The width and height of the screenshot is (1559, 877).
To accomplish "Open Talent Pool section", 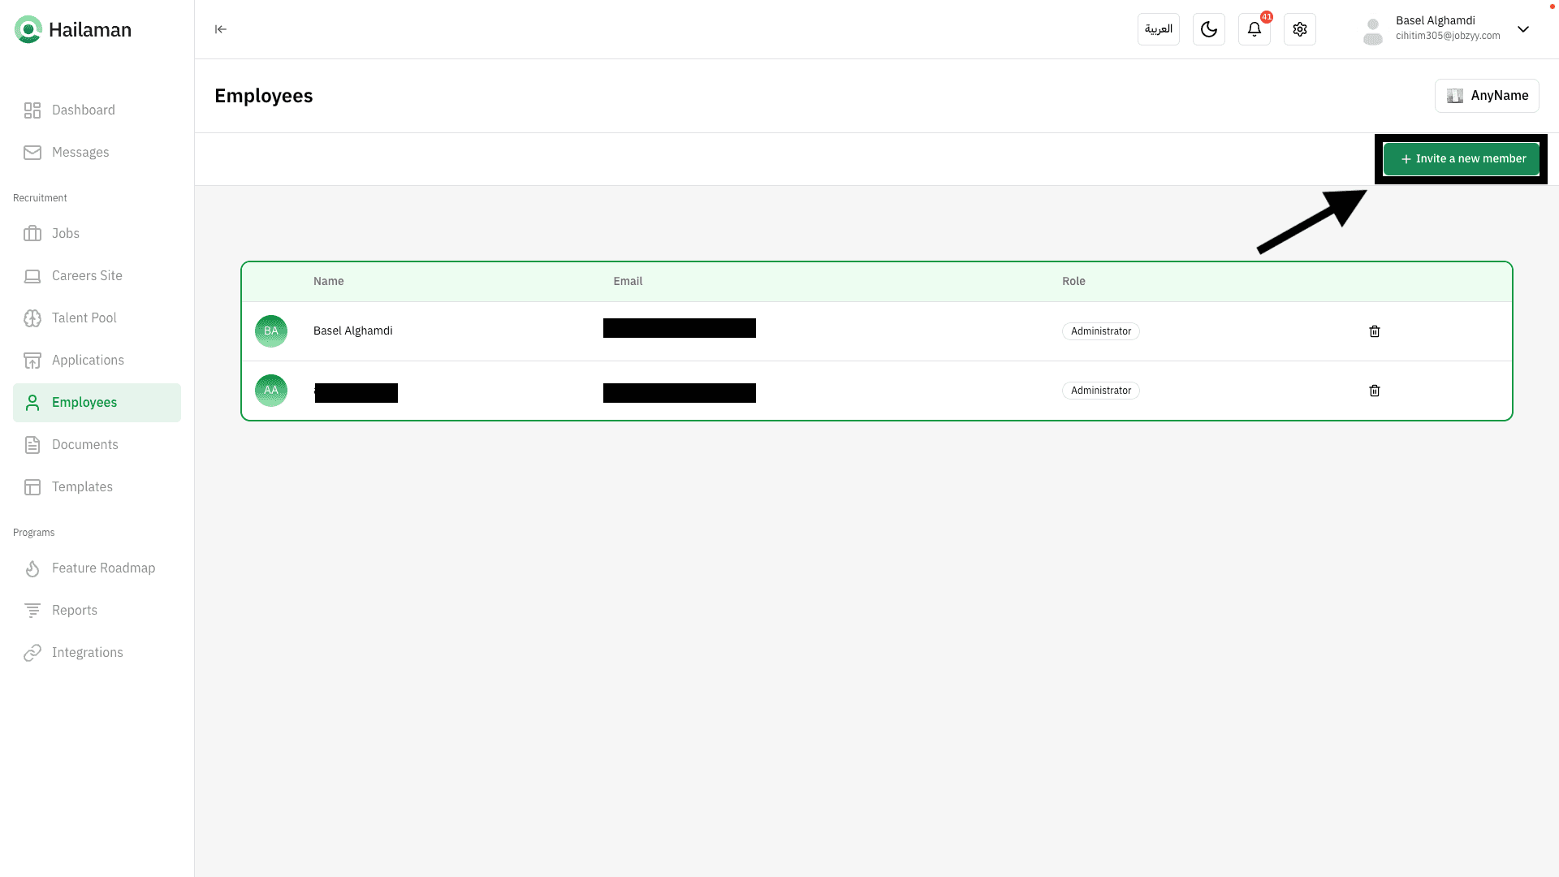I will (x=84, y=318).
